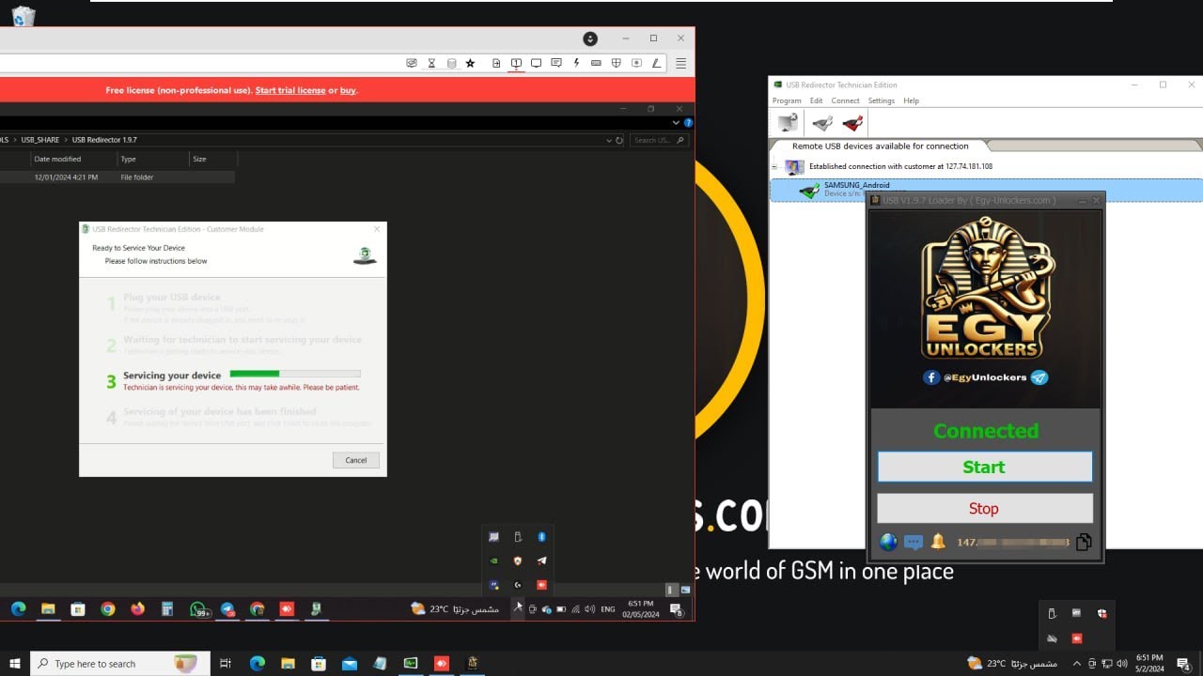The height and width of the screenshot is (676, 1203).
Task: Open the Mail app on local taskbar
Action: coord(350,664)
